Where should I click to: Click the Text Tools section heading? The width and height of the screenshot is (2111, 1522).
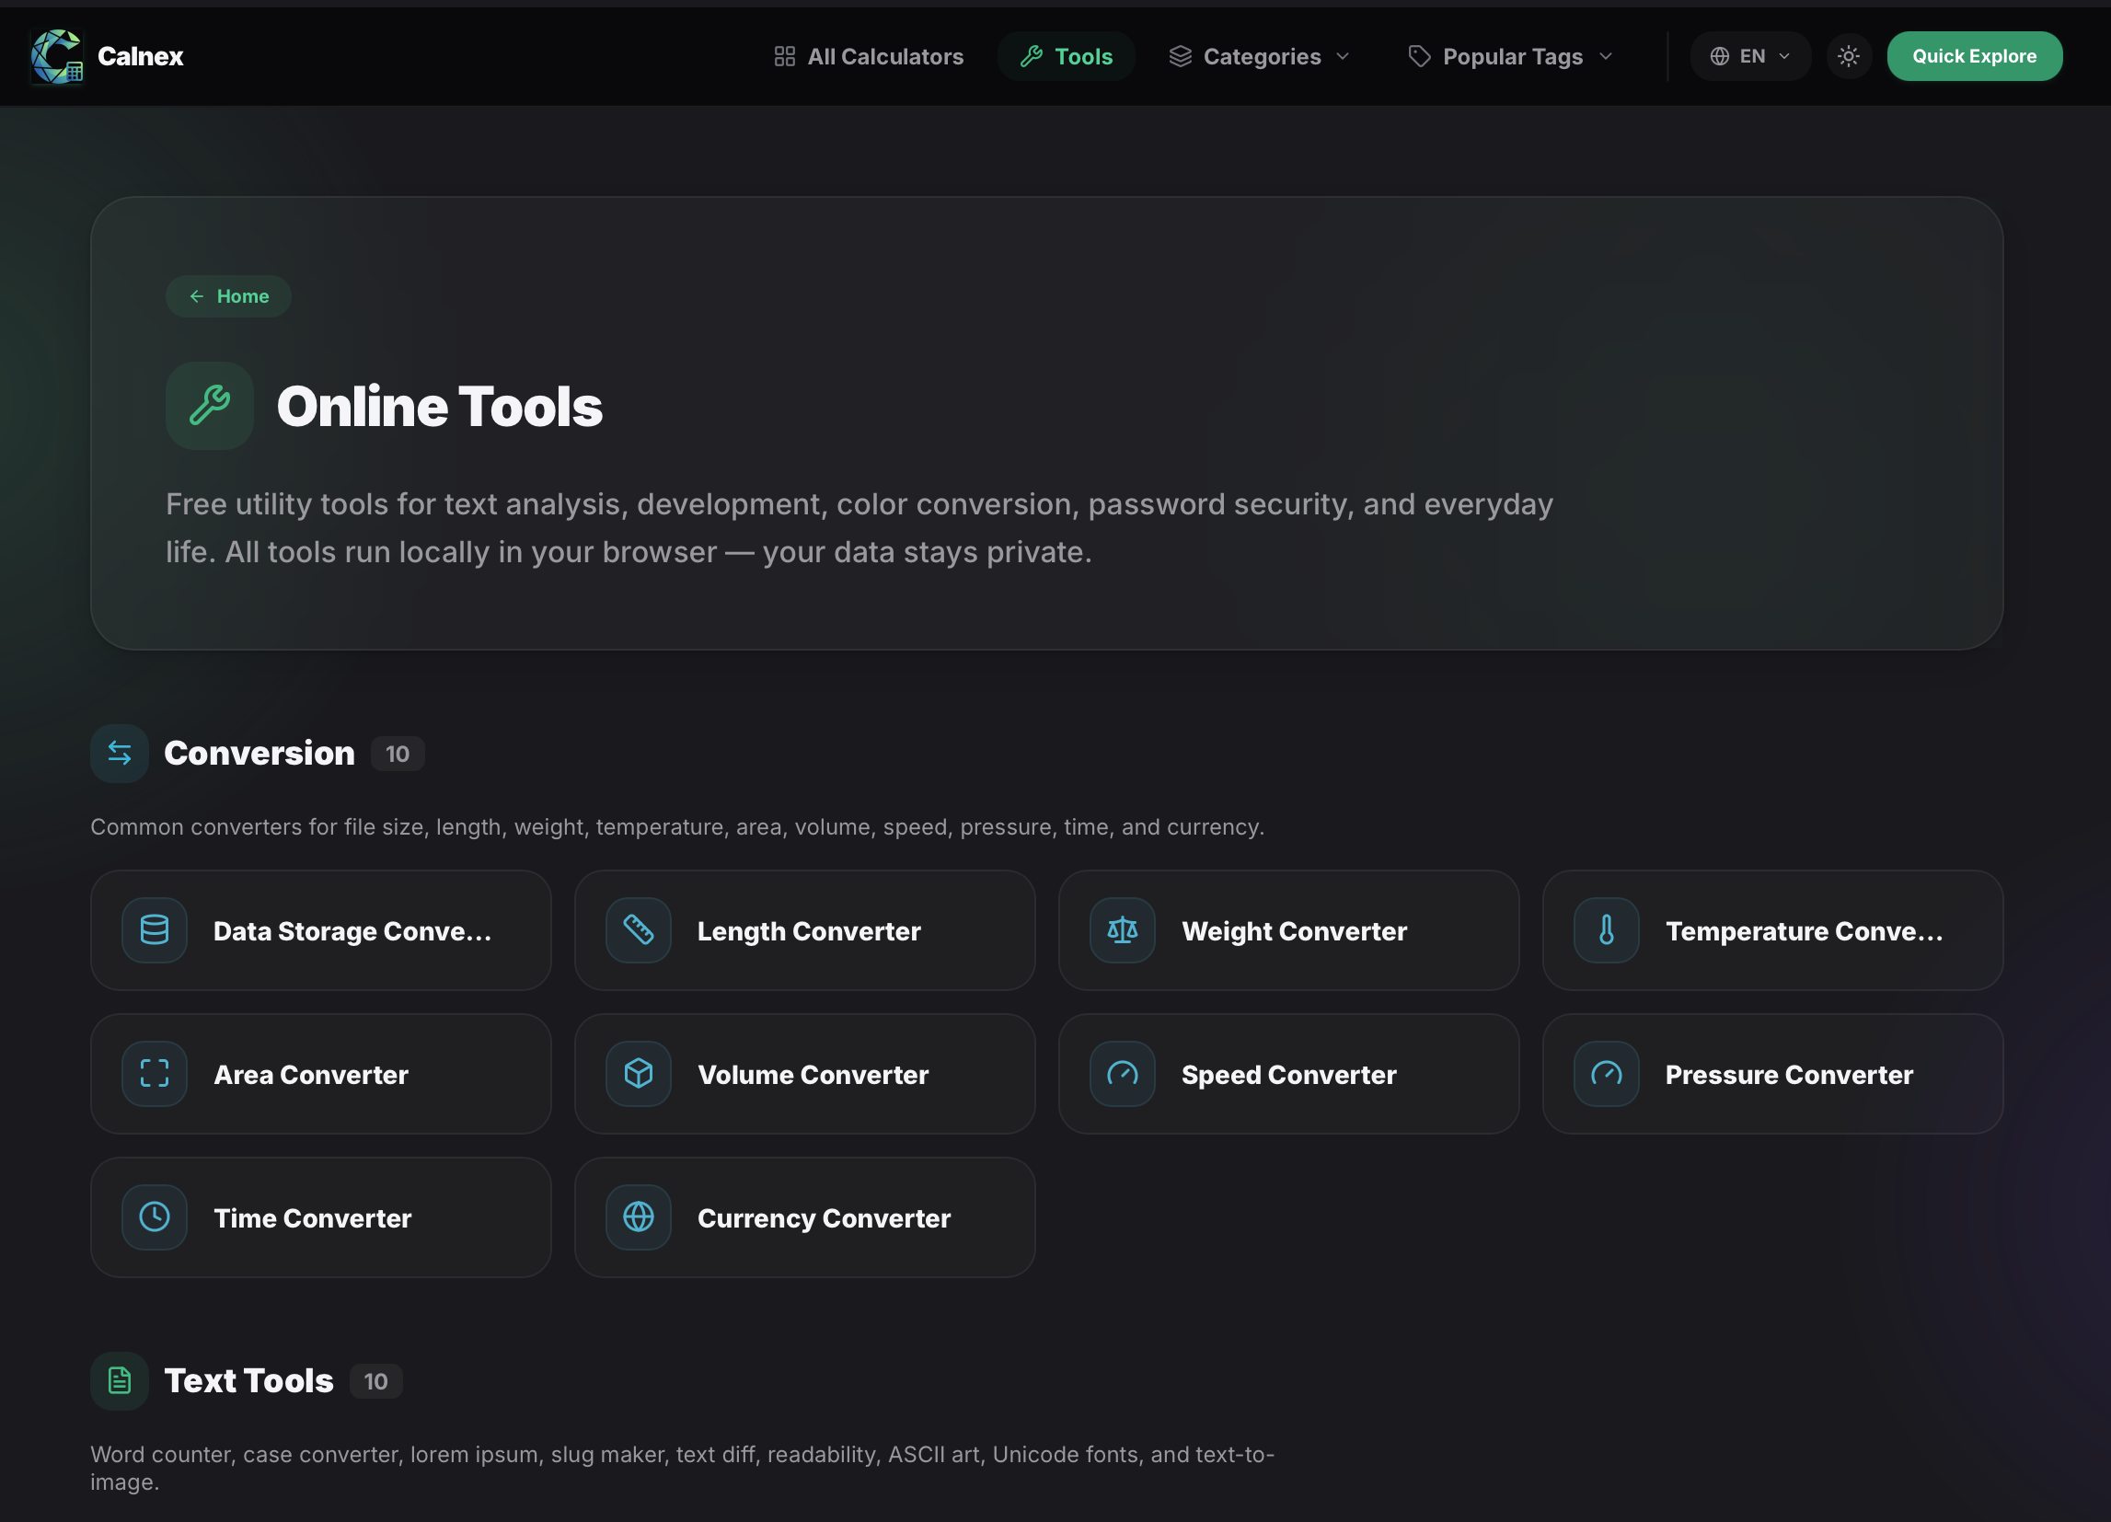pos(248,1380)
